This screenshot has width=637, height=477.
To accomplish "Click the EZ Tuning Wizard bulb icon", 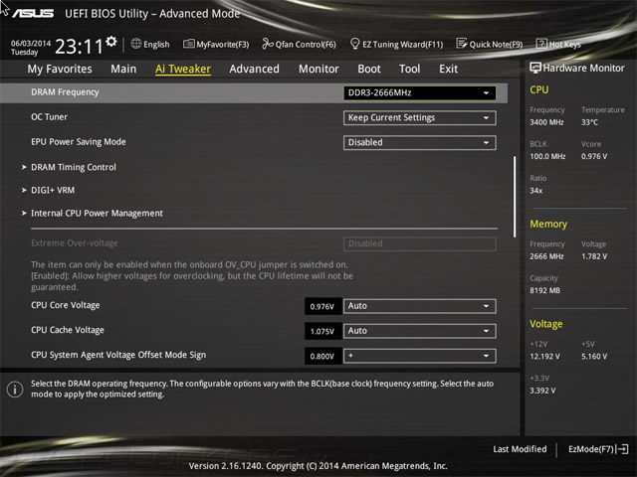I will click(354, 44).
